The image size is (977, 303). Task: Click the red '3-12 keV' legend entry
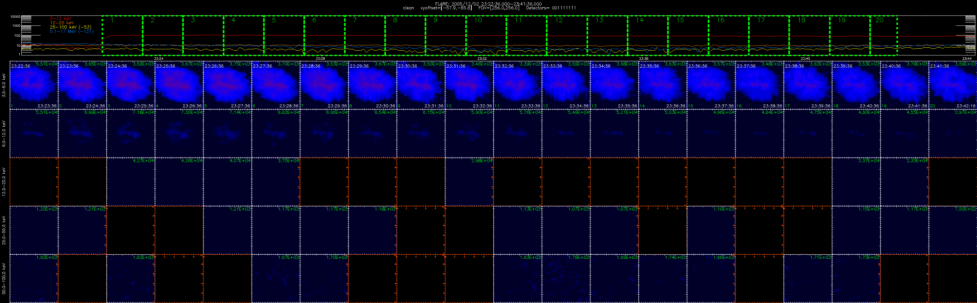pos(61,19)
